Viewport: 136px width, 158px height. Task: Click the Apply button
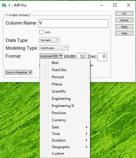[124, 27]
